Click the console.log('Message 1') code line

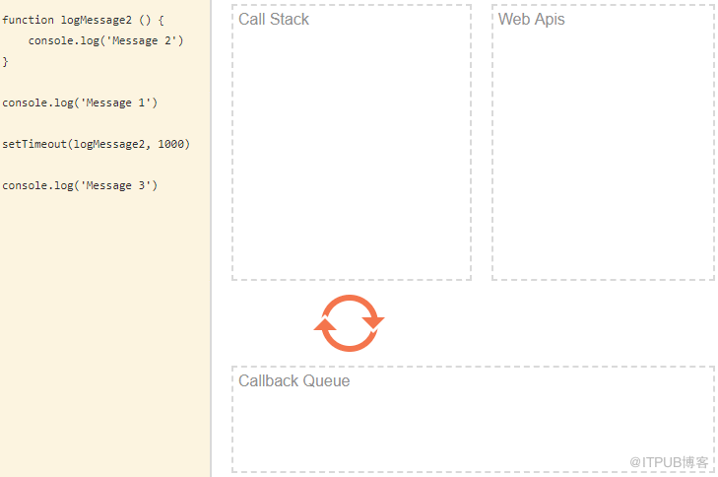[x=80, y=102]
